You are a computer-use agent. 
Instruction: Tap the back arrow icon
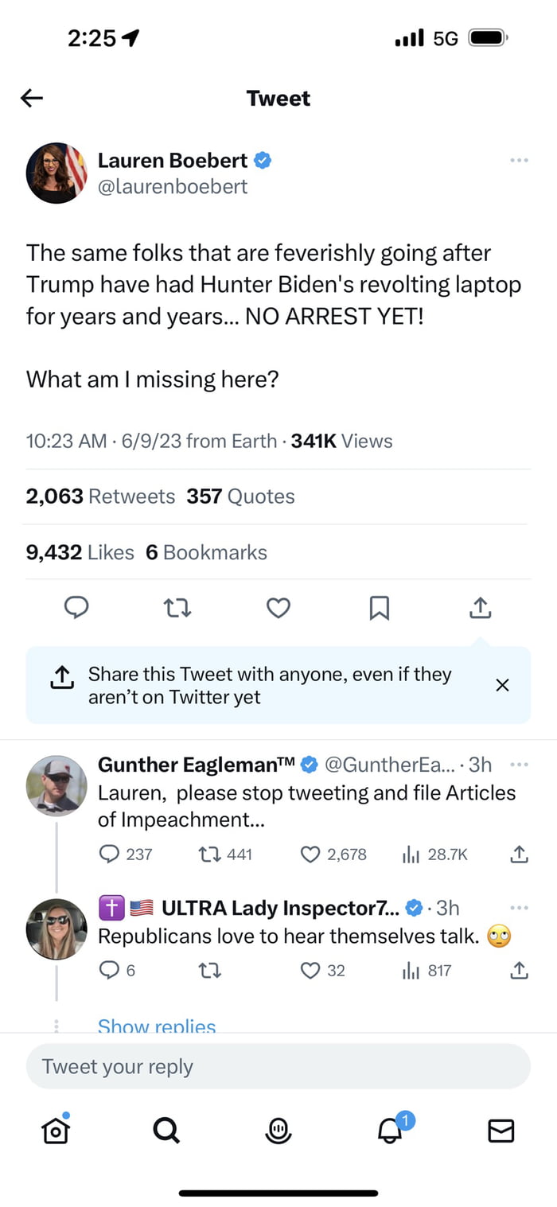coord(32,98)
